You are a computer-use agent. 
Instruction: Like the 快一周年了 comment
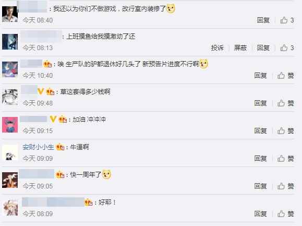[286, 186]
